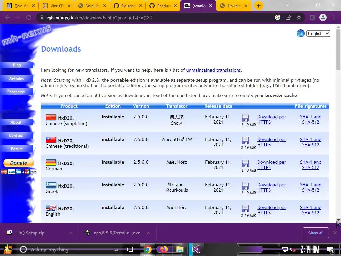Open the browser three-dot menu
The height and width of the screenshot is (256, 341).
[x=334, y=17]
